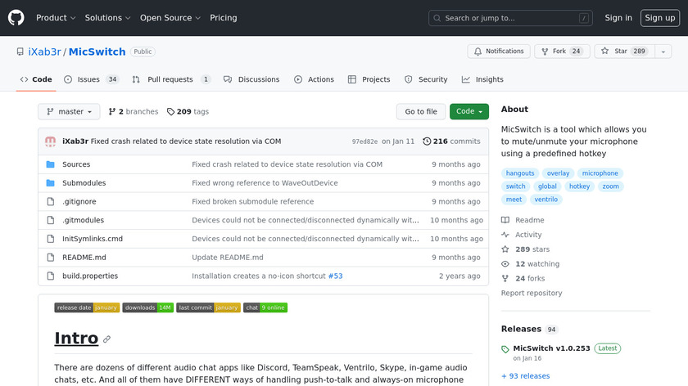Image resolution: width=688 pixels, height=386 pixels.
Task: Toggle Notifications for the repository
Action: tap(499, 52)
